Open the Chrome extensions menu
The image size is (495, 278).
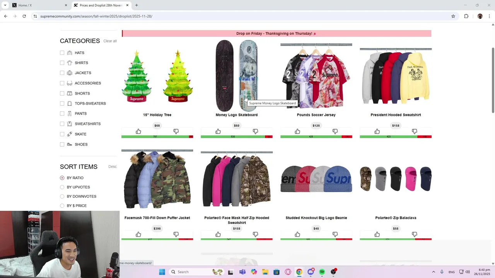(466, 16)
